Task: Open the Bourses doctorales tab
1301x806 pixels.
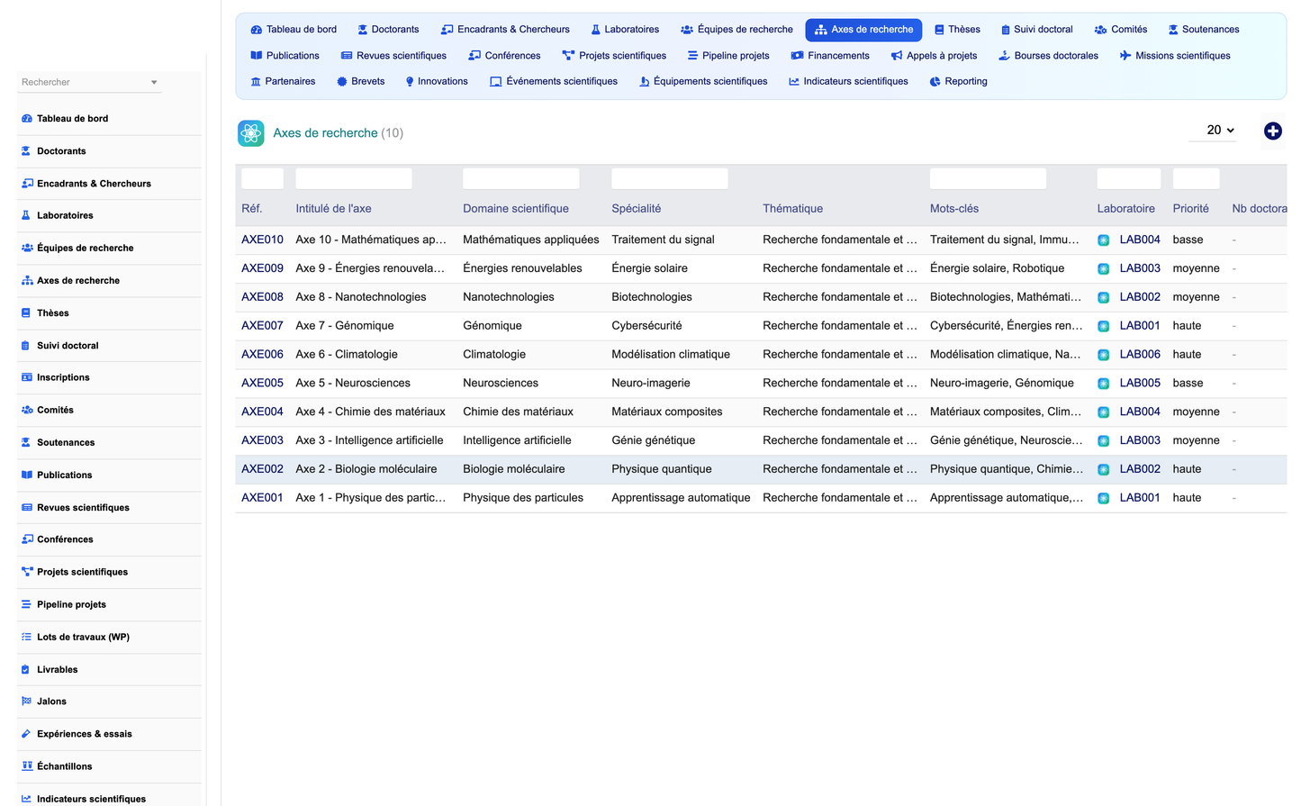Action: [x=1048, y=56]
